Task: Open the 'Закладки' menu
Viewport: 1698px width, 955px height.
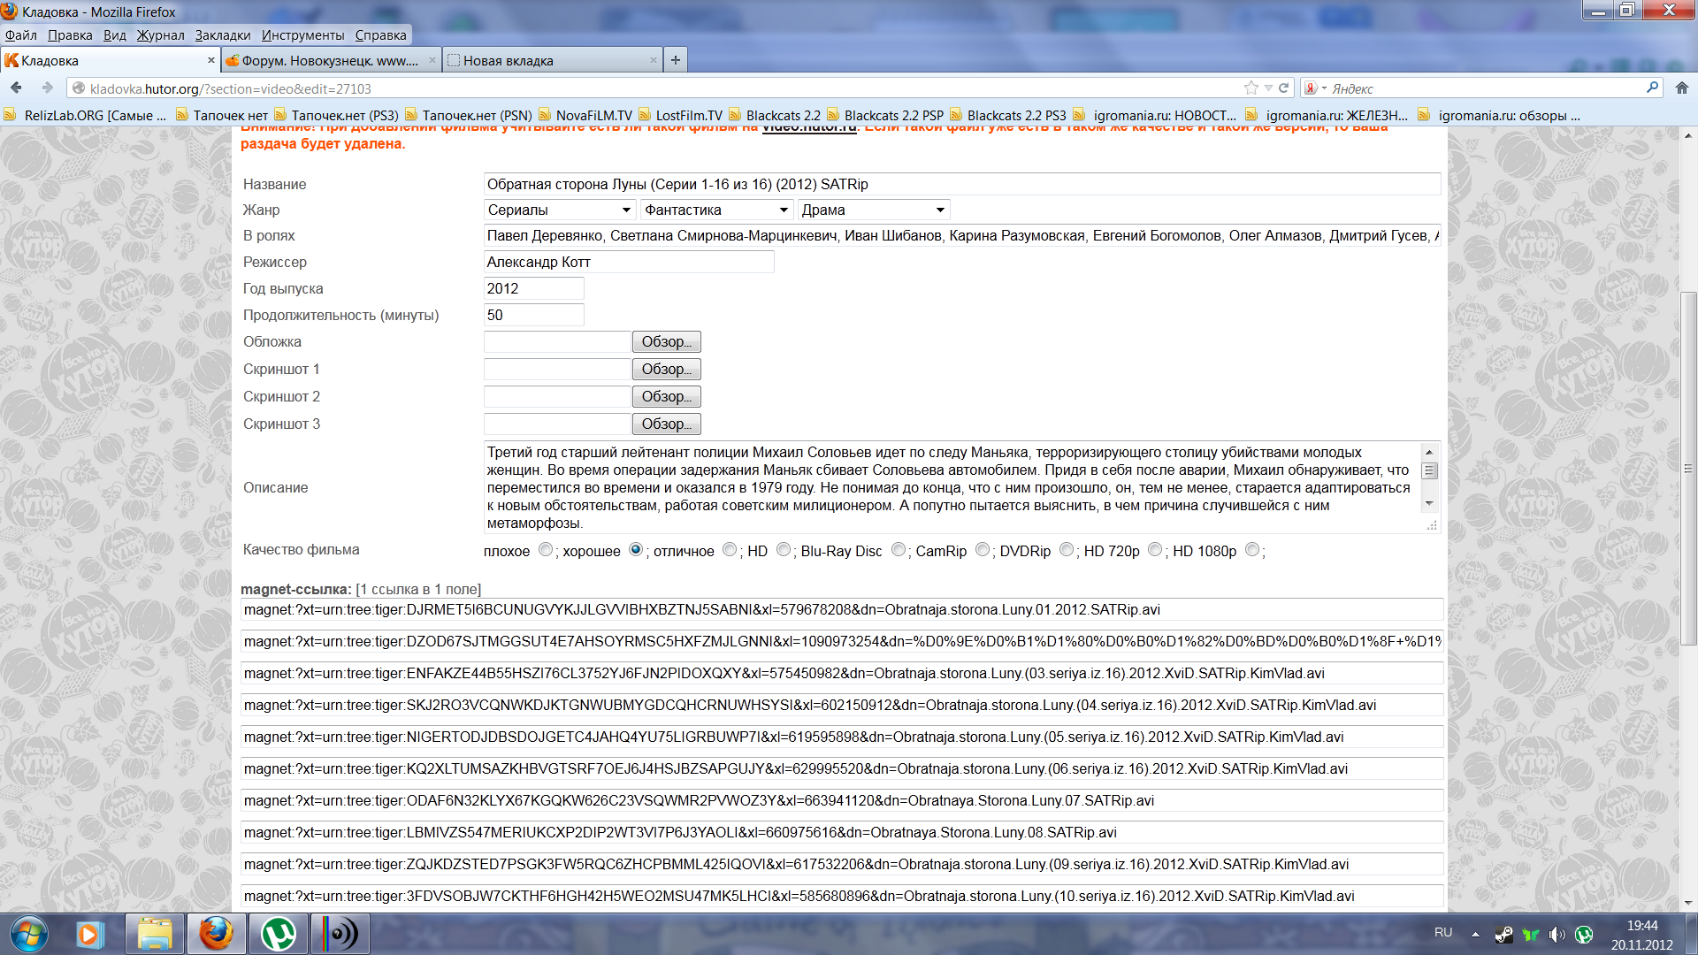Action: coord(223,35)
